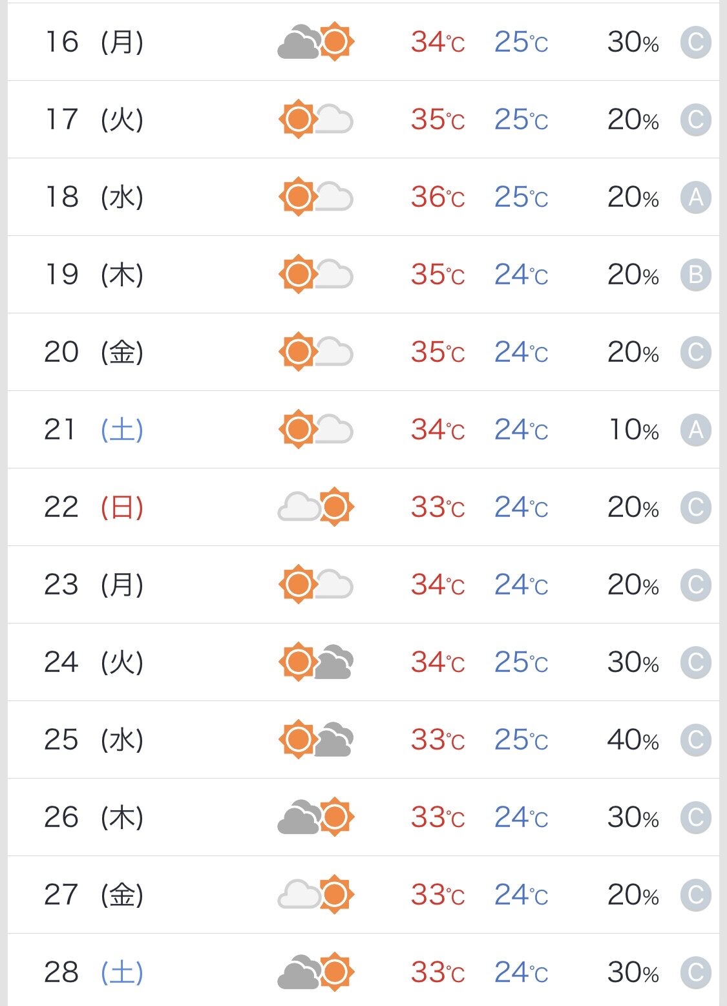Screen dimensions: 727x1006
Task: Tap the weather icon for Saturday the 28th
Action: tap(316, 972)
